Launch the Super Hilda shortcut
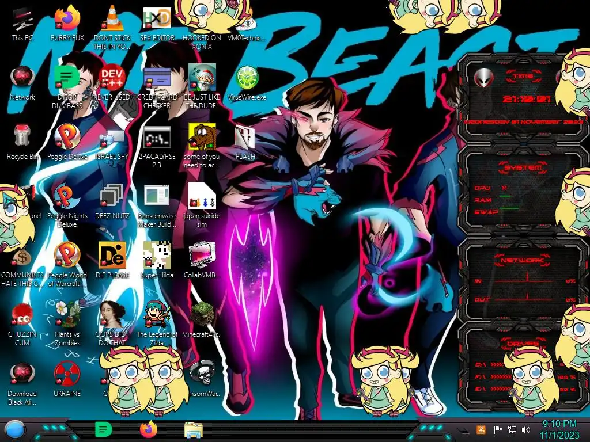 coord(157,261)
